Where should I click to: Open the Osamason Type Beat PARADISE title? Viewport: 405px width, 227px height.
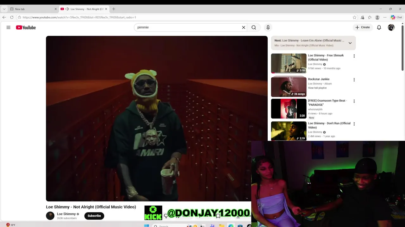(327, 102)
